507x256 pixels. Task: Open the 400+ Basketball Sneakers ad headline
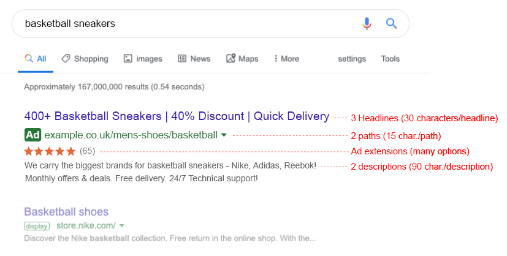click(177, 116)
